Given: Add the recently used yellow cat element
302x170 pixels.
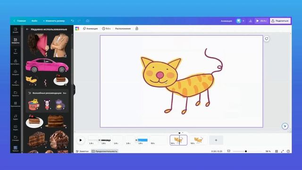Looking at the screenshot, I should 32,80.
